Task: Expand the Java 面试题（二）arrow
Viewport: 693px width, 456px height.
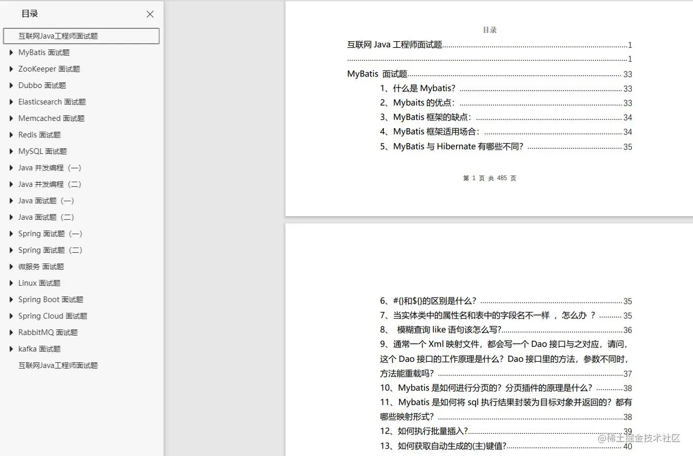Action: (x=11, y=217)
